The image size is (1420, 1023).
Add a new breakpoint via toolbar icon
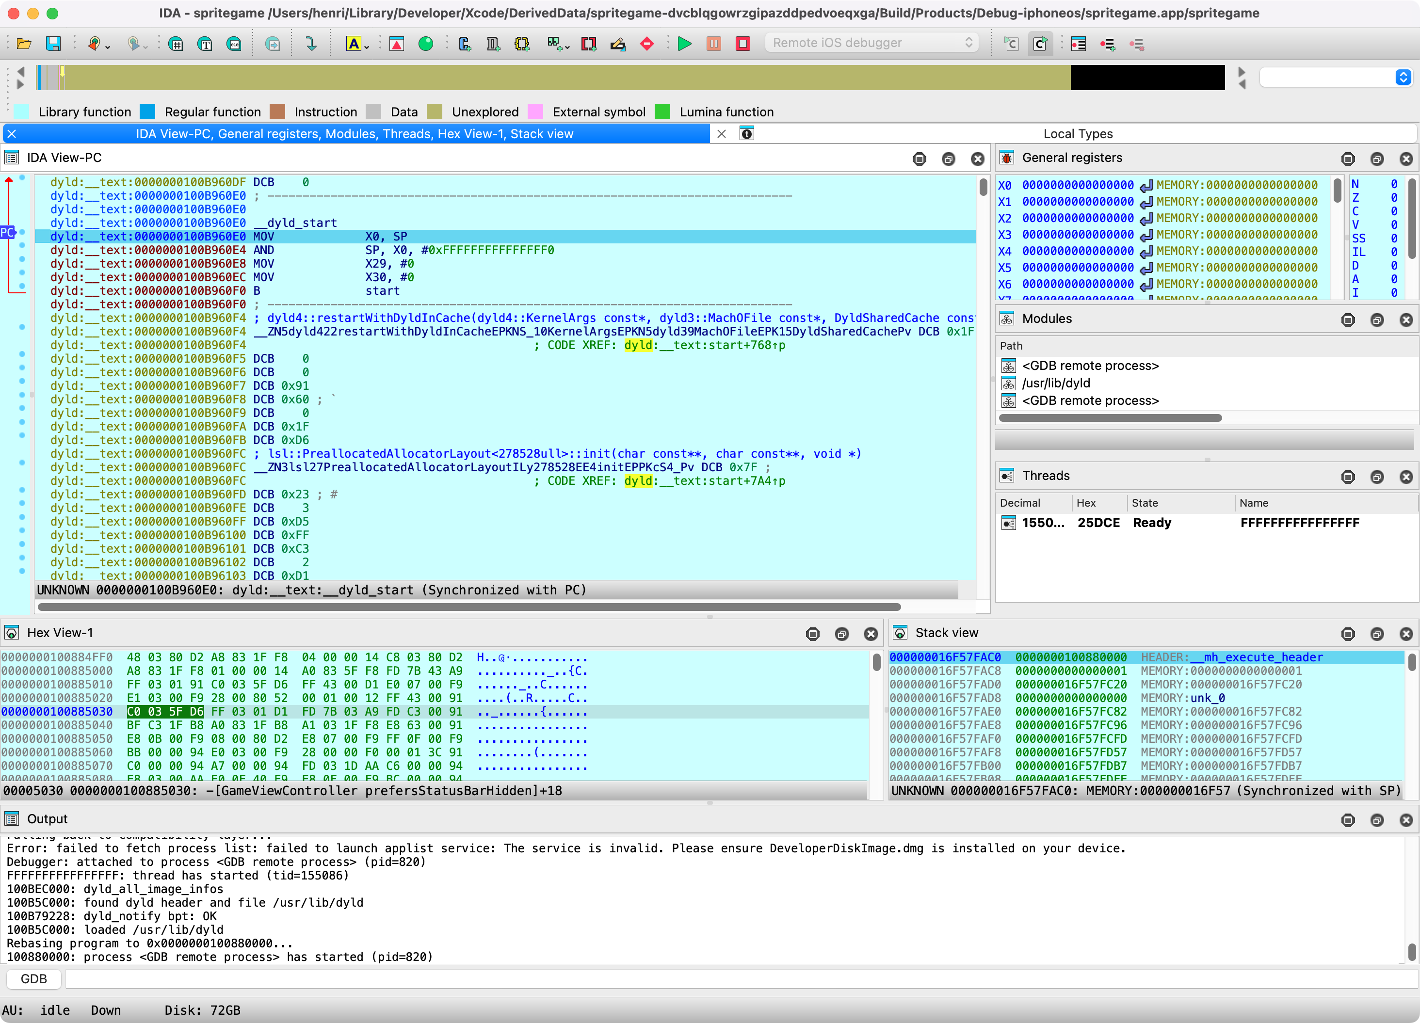tap(1108, 44)
